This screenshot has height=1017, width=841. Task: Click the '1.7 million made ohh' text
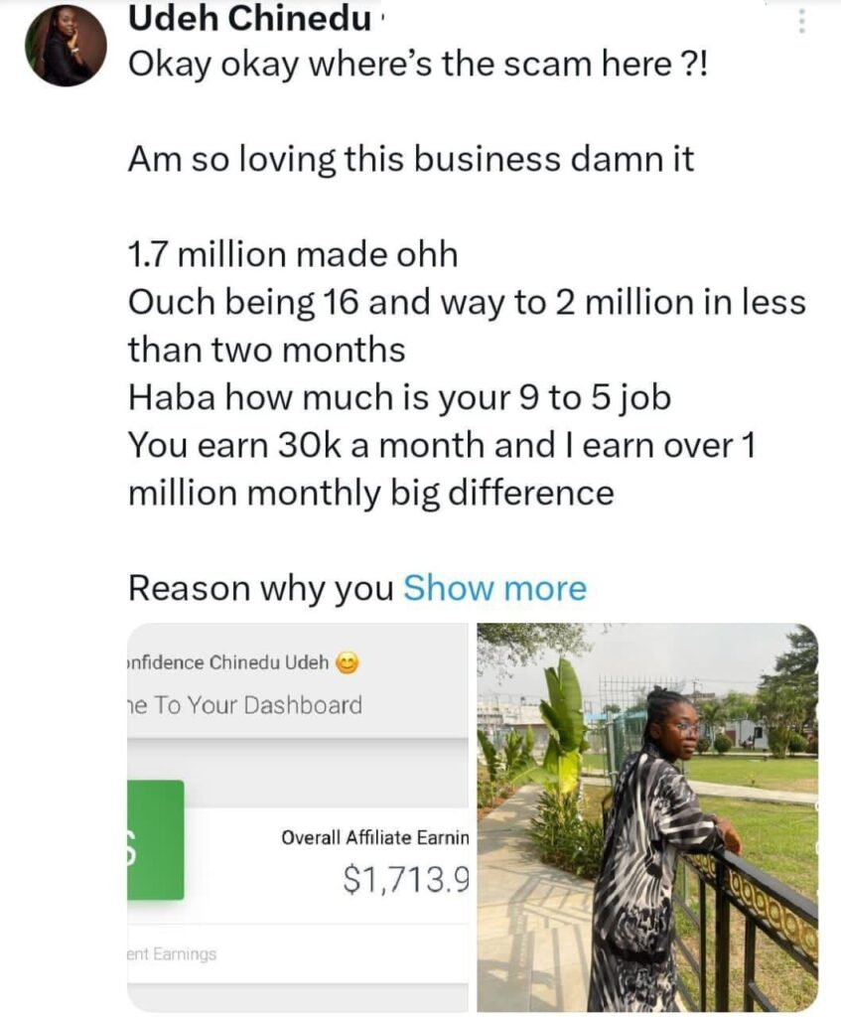tap(293, 254)
